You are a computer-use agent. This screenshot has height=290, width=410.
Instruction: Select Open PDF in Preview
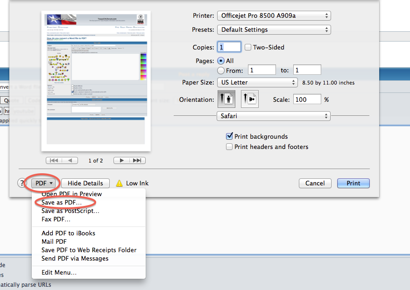71,194
